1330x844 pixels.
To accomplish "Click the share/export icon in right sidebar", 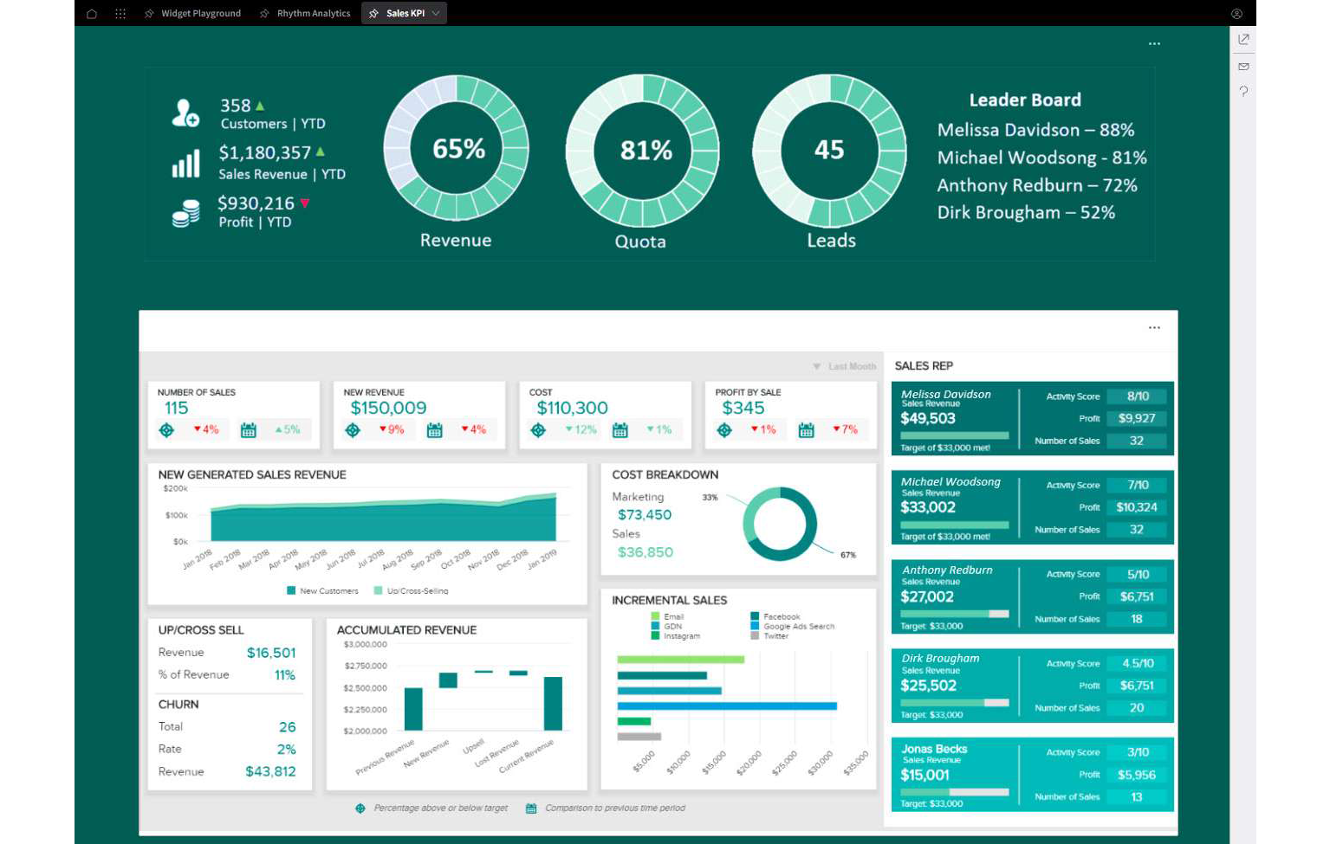I will point(1243,40).
